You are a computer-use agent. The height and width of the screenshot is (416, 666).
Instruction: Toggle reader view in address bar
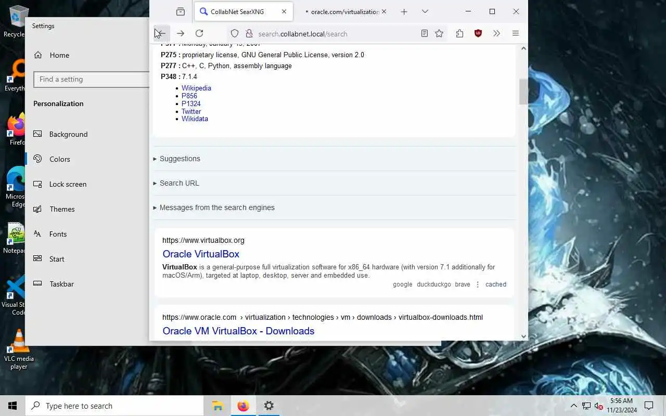pyautogui.click(x=425, y=33)
